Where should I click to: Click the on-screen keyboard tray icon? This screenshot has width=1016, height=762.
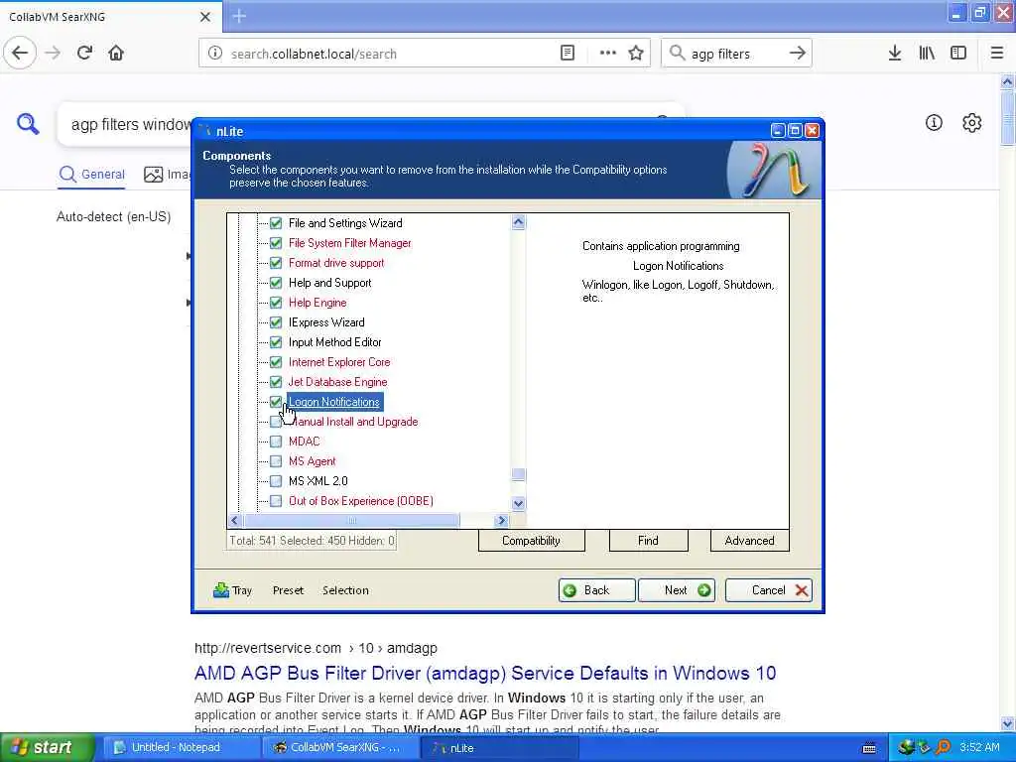[869, 748]
